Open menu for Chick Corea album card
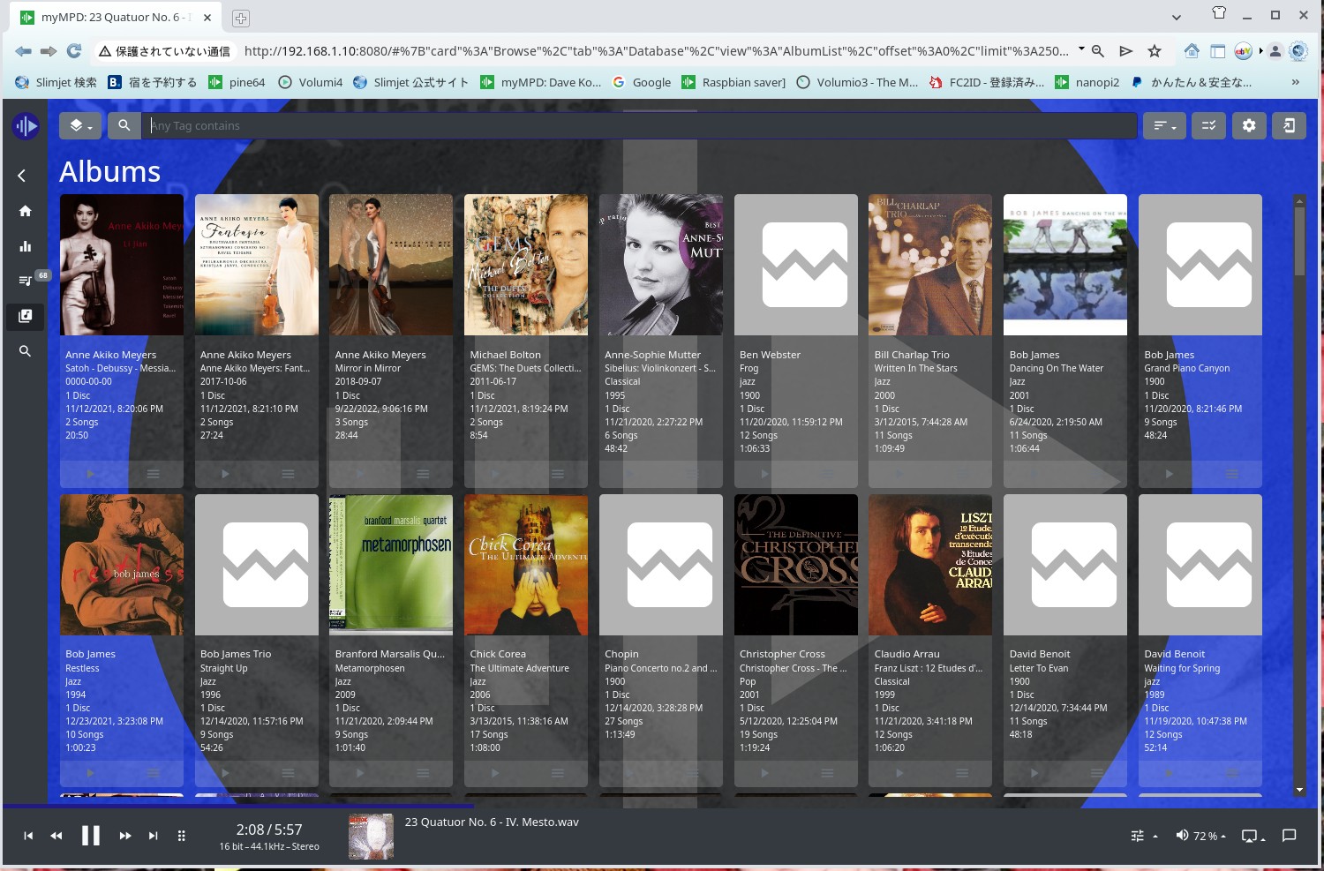The width and height of the screenshot is (1324, 871). pyautogui.click(x=557, y=773)
